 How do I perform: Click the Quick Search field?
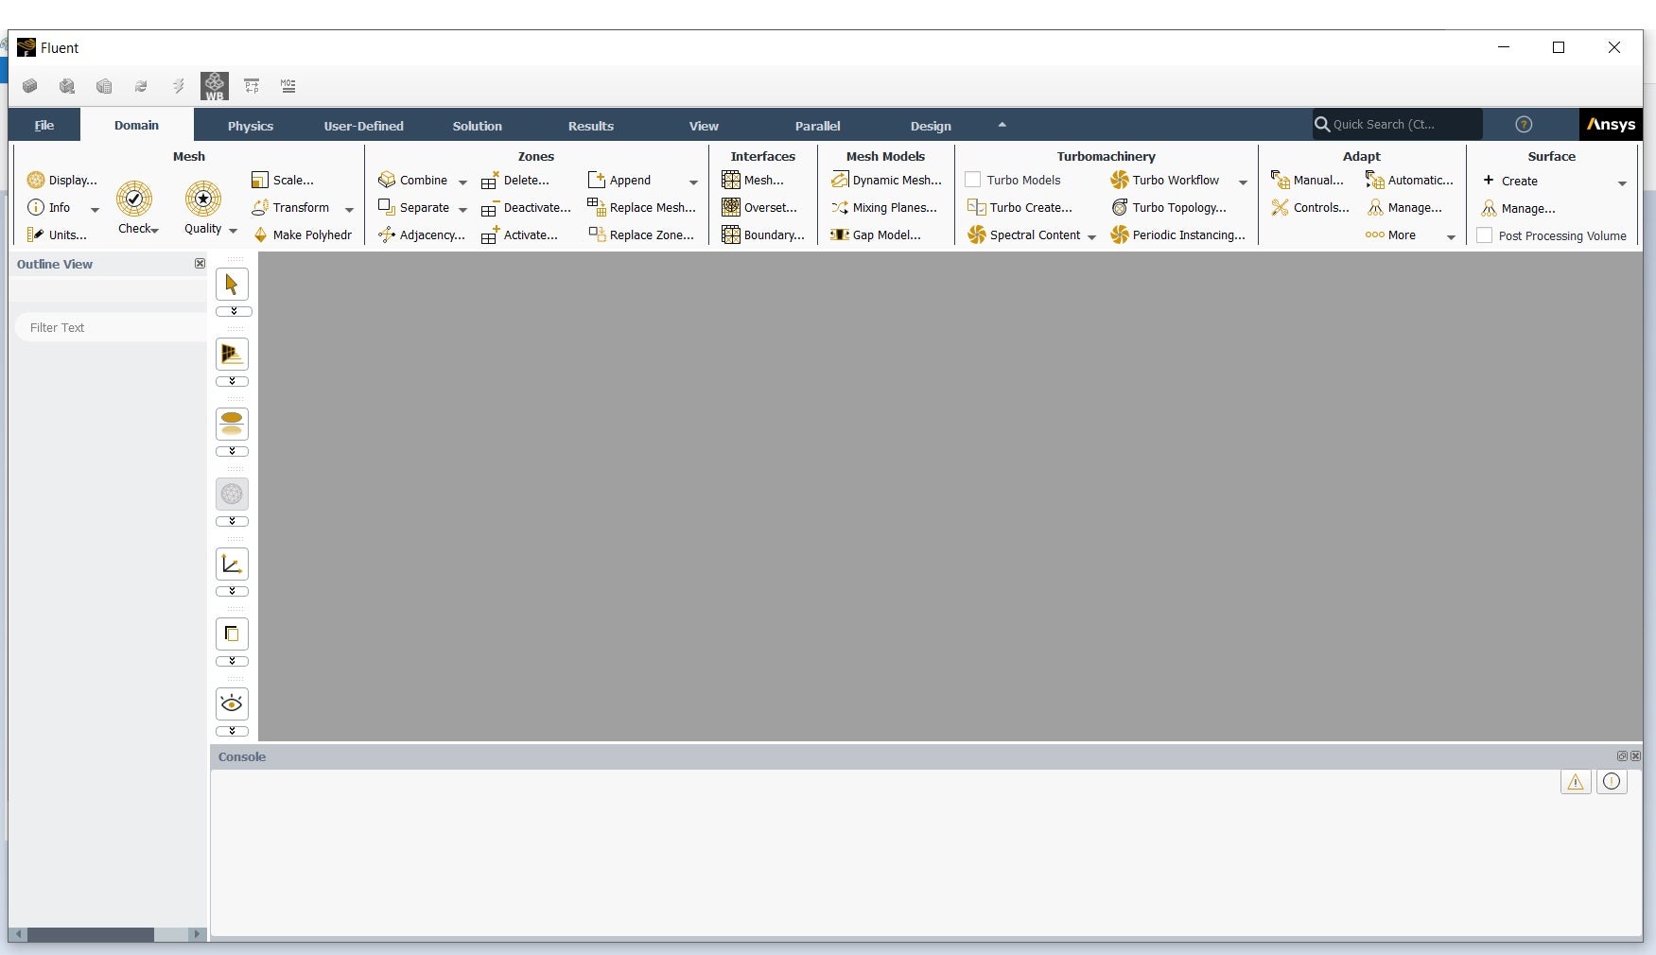1397,125
